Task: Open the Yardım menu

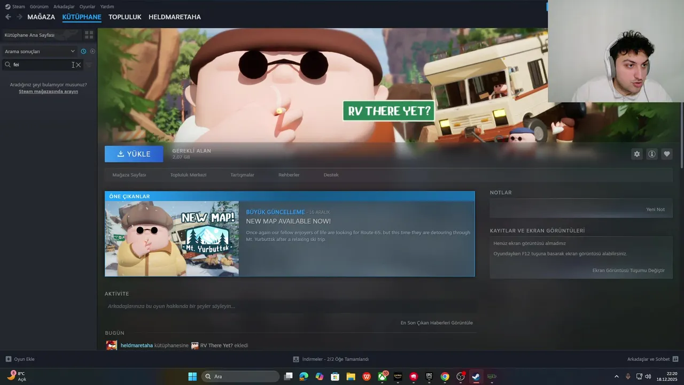Action: click(x=107, y=6)
